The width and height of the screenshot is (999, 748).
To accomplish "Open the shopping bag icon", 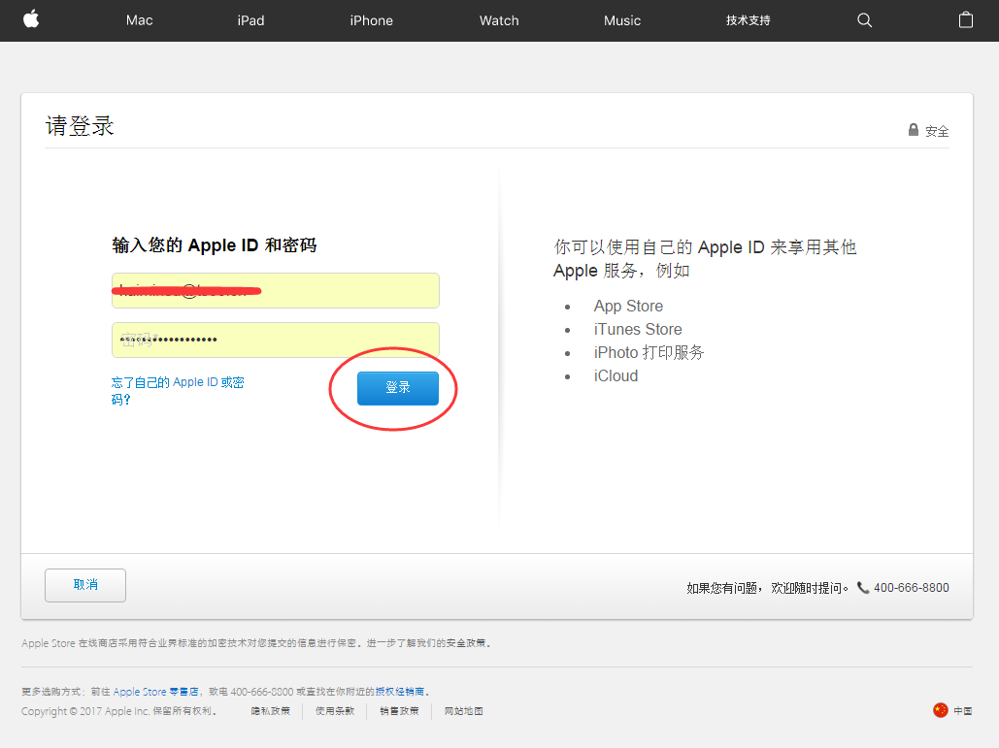I will coord(965,19).
